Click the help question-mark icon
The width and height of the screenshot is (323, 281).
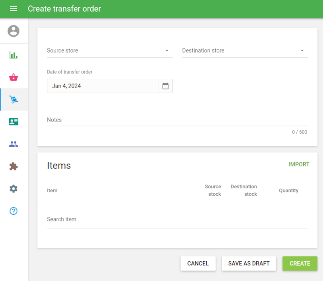click(x=13, y=211)
